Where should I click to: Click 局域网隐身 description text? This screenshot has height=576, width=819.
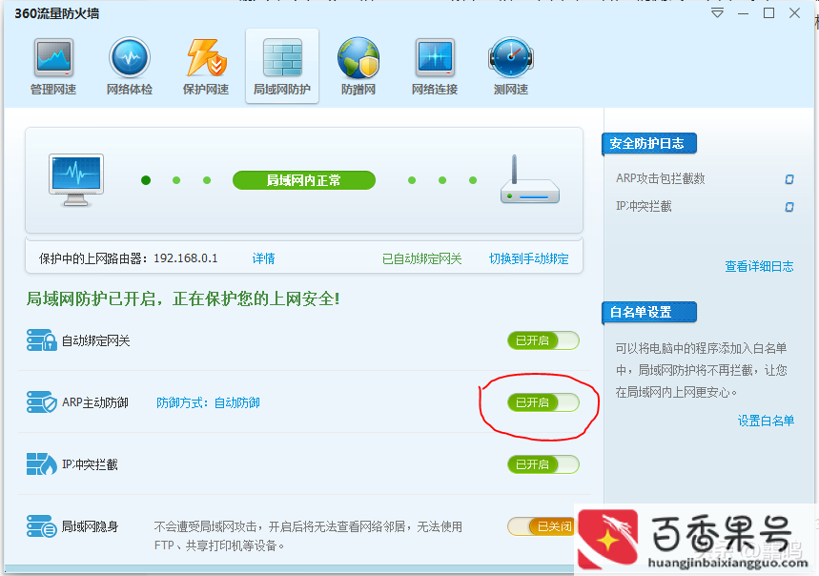pos(308,536)
